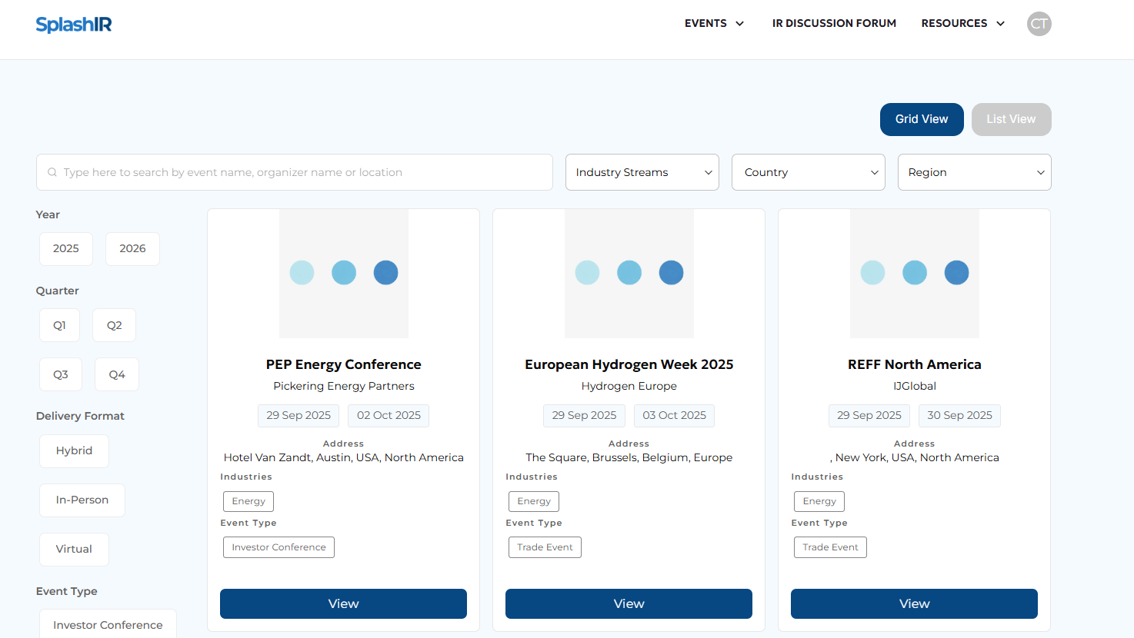Image resolution: width=1134 pixels, height=638 pixels.
Task: Switch to List View
Action: pyautogui.click(x=1011, y=119)
